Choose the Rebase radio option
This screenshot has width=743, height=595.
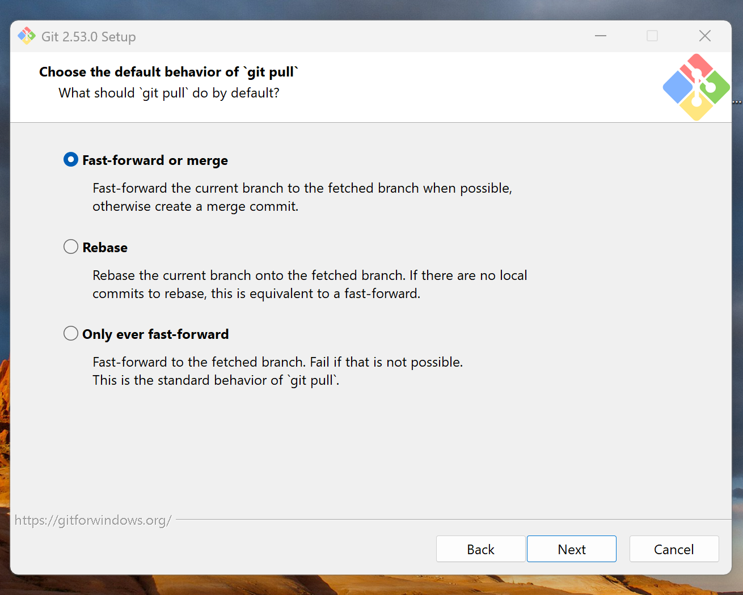pyautogui.click(x=71, y=246)
